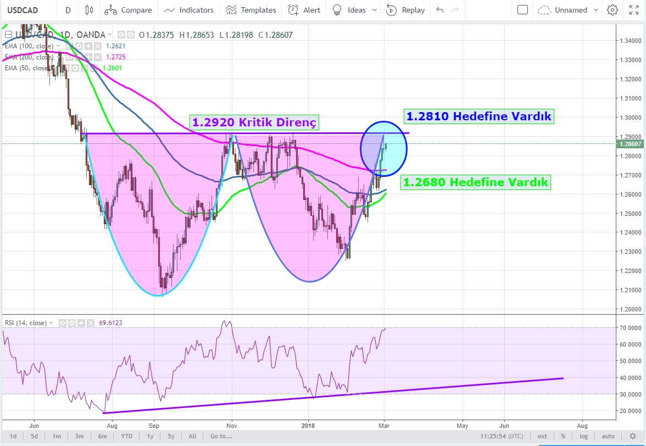Create an Alert with the clock icon

tap(304, 10)
